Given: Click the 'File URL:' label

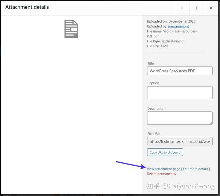Looking at the screenshot, I should [154, 134].
